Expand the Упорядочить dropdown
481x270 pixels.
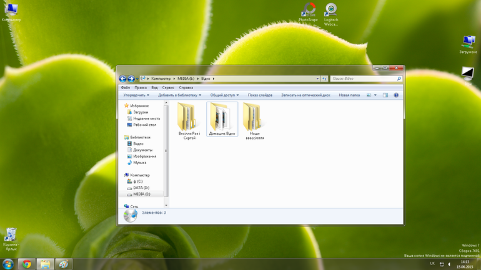click(136, 95)
